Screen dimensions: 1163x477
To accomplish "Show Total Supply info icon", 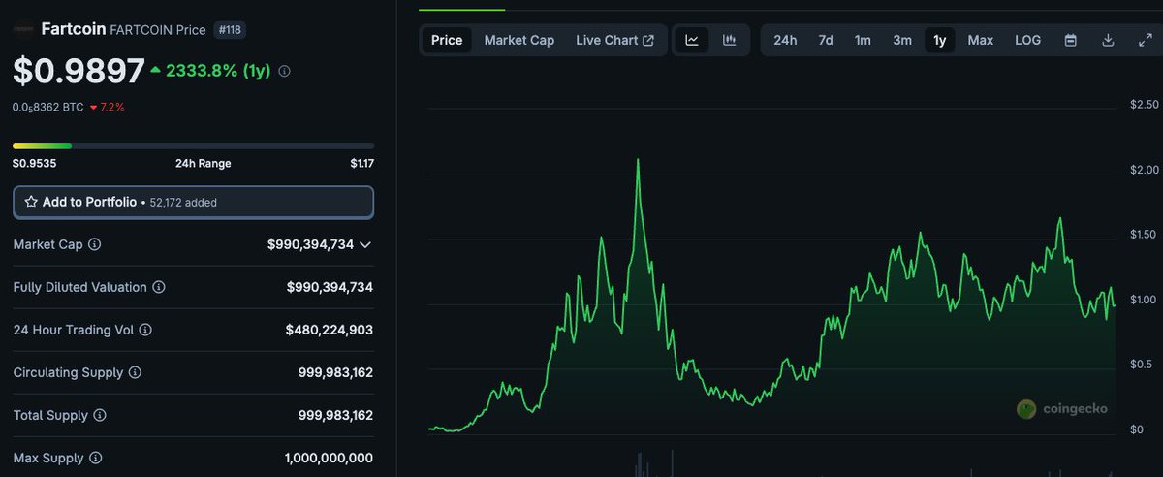I will (100, 415).
